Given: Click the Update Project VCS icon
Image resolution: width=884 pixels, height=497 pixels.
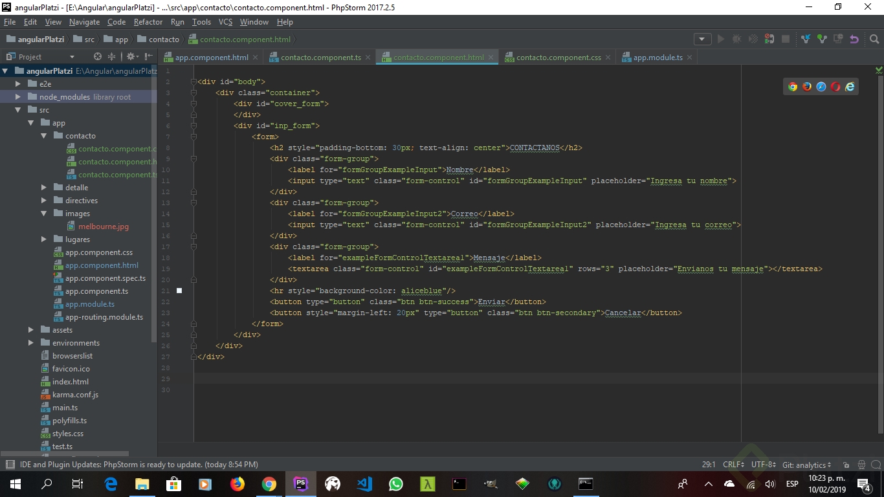Looking at the screenshot, I should pos(806,39).
